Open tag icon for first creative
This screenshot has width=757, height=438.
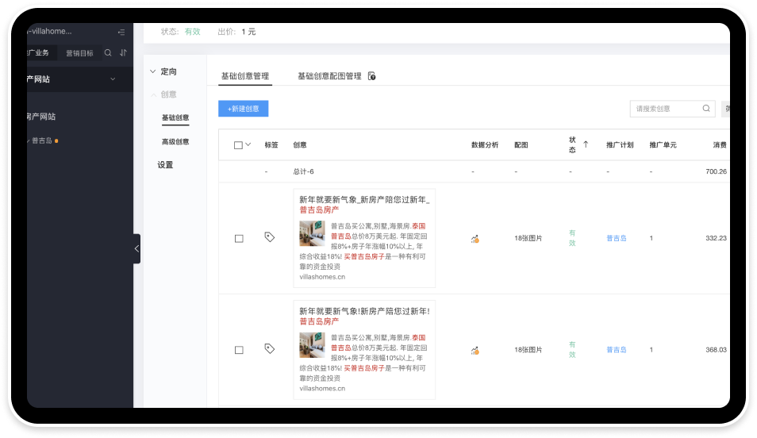(x=269, y=237)
